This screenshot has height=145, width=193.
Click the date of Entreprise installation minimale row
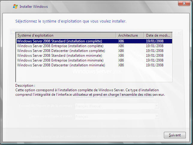155,60
